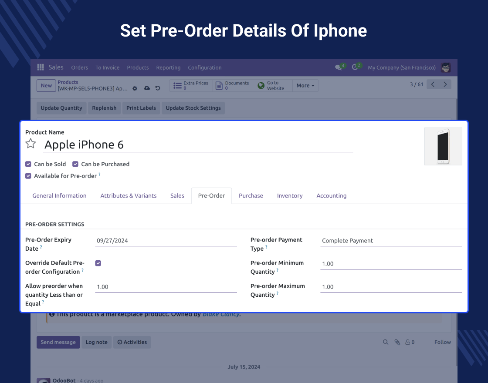
Task: Show help for Pre-order Payment Type
Action: 266,247
